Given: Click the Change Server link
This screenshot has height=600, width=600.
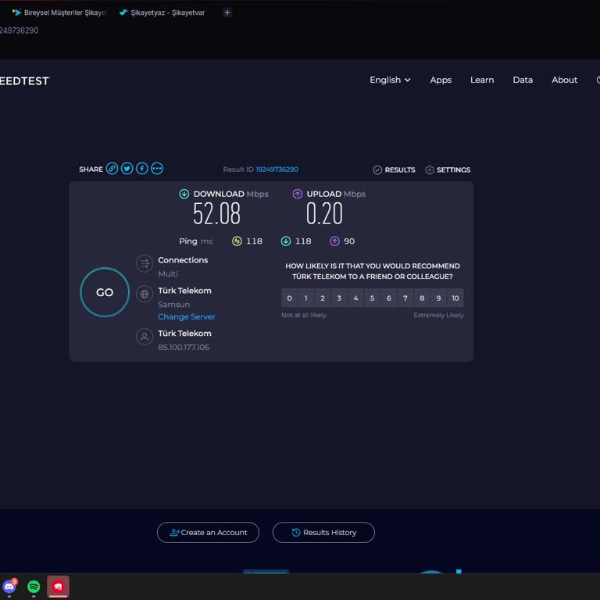Looking at the screenshot, I should click(187, 317).
